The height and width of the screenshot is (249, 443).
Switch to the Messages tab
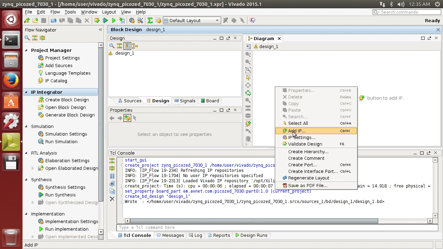170,235
